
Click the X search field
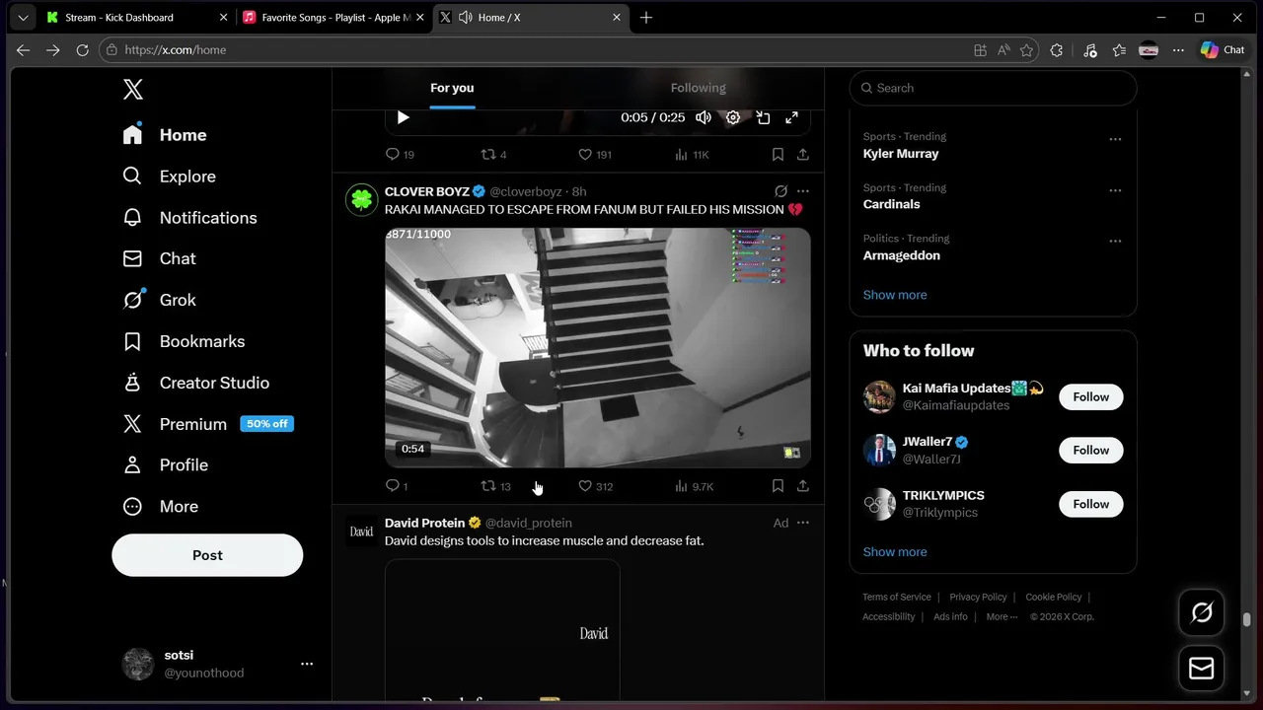click(x=993, y=88)
